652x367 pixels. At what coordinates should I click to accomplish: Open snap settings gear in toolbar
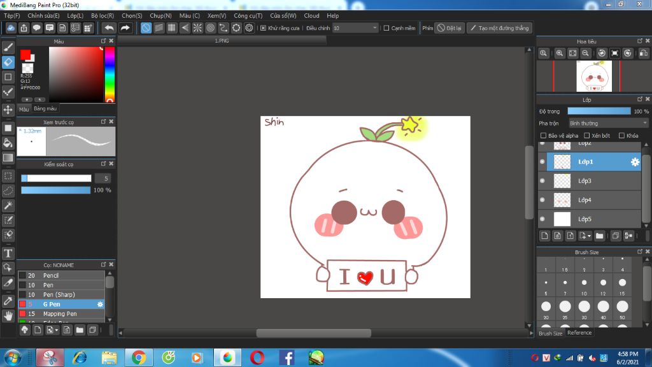(x=249, y=28)
